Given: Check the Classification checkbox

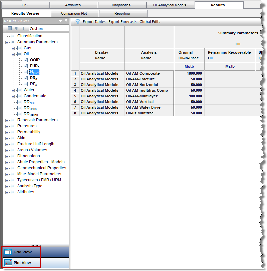Looking at the screenshot, I should pos(13,36).
